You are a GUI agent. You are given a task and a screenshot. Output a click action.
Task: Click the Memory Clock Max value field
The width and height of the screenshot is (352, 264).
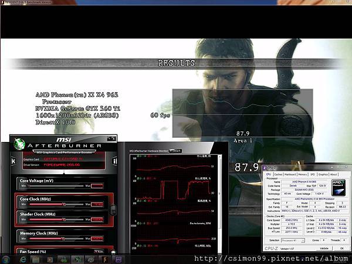[x=97, y=238]
